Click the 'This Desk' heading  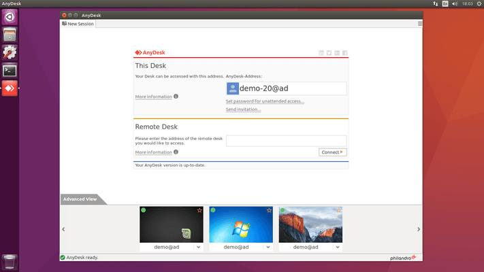point(150,66)
